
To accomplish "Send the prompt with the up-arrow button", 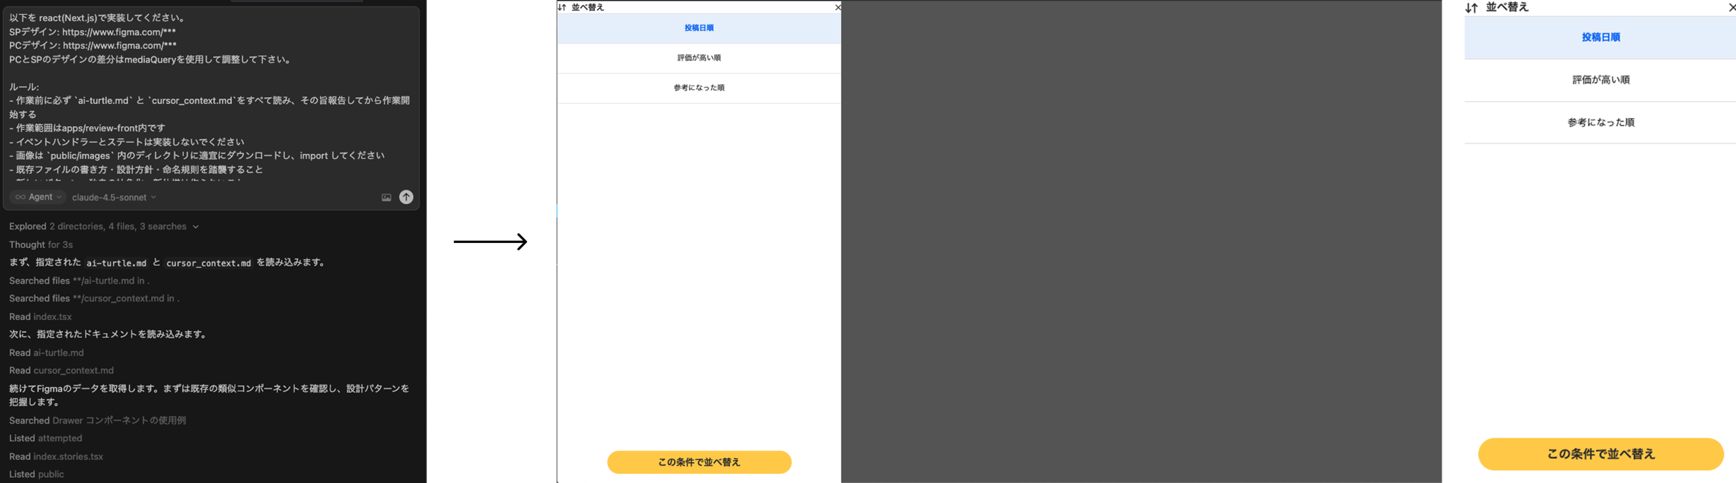I will [x=406, y=197].
